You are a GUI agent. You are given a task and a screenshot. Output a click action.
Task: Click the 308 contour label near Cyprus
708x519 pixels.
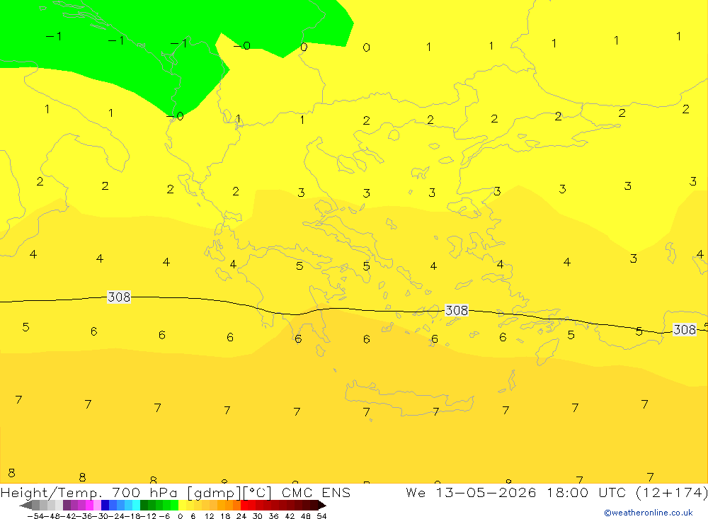[x=685, y=330]
